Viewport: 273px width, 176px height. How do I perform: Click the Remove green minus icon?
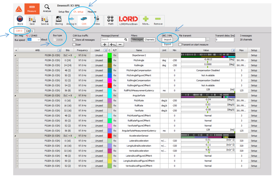click(158, 21)
